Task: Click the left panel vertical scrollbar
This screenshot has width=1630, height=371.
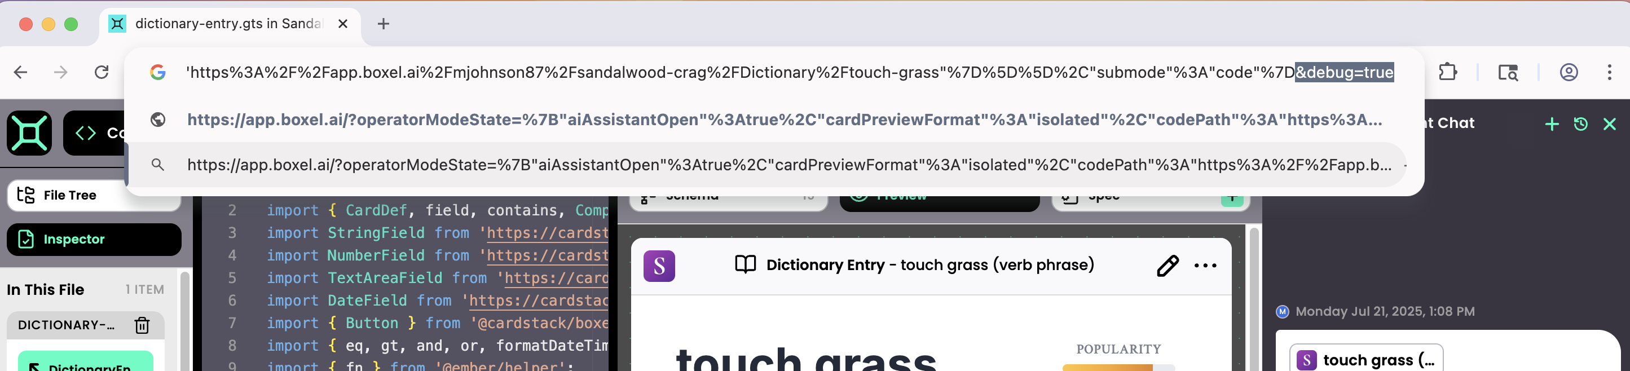Action: [185, 321]
